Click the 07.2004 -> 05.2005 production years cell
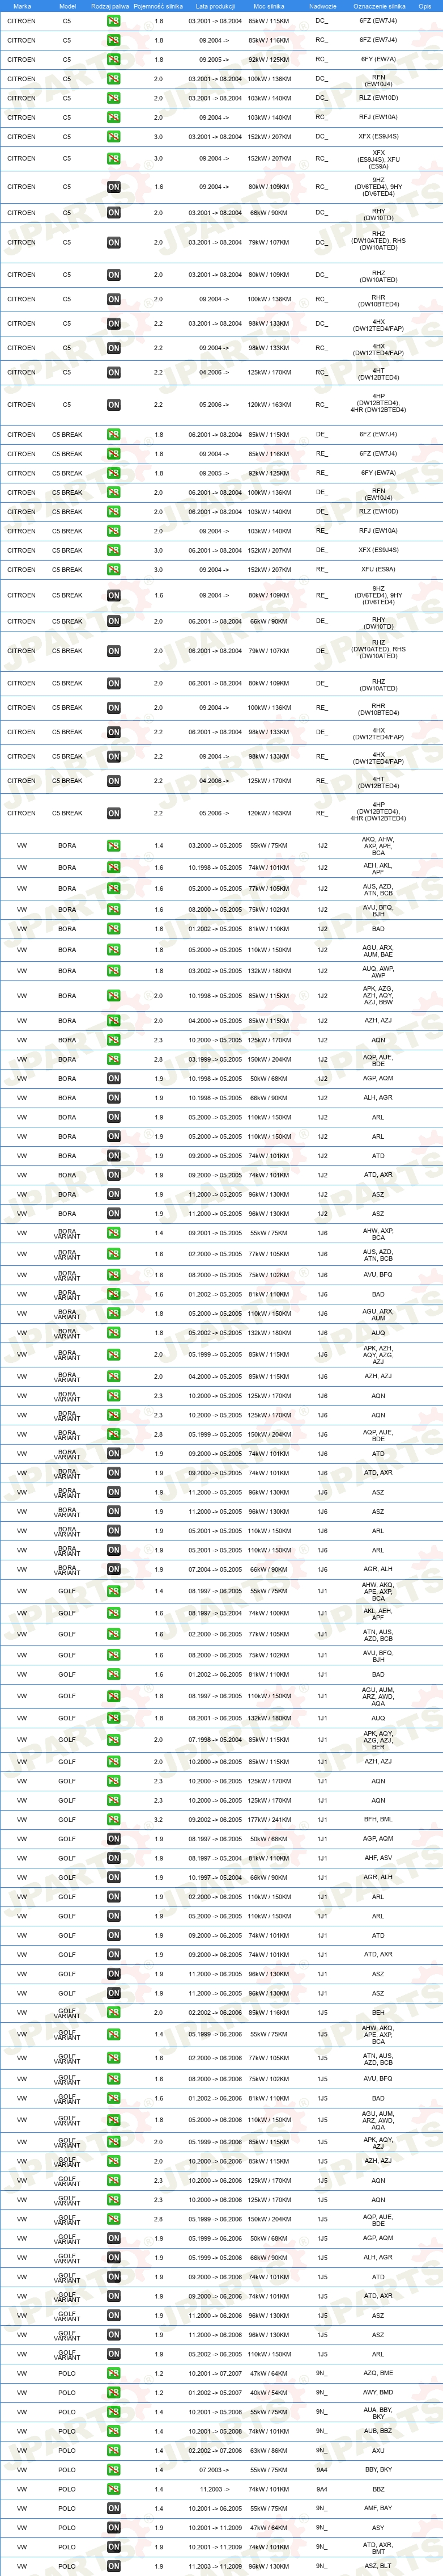 pyautogui.click(x=215, y=1570)
